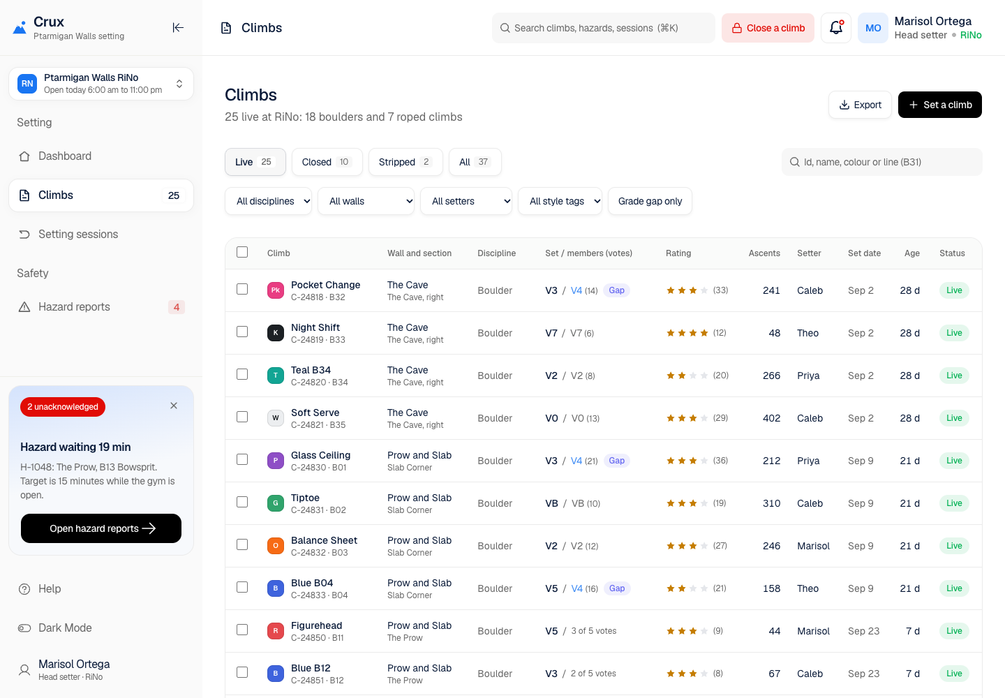Select the Night Shift row checkbox
This screenshot has height=698, width=1005.
click(x=242, y=332)
